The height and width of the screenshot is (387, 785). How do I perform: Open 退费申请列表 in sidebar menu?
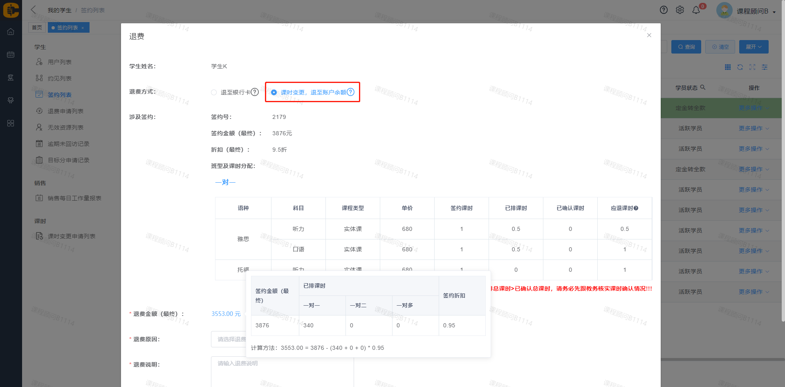(x=65, y=111)
